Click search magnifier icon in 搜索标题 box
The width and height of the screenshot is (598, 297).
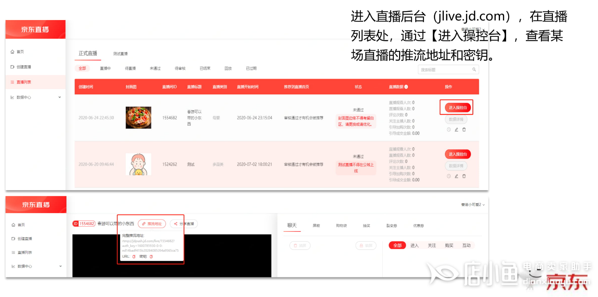click(474, 70)
